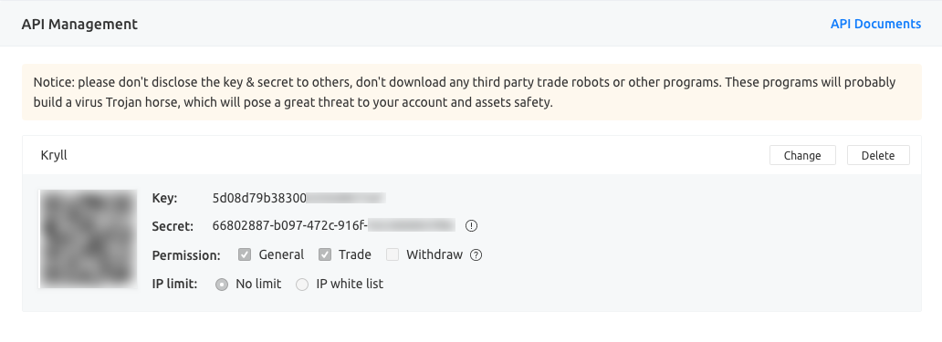Click the Key: field label
The image size is (942, 342).
click(x=164, y=198)
